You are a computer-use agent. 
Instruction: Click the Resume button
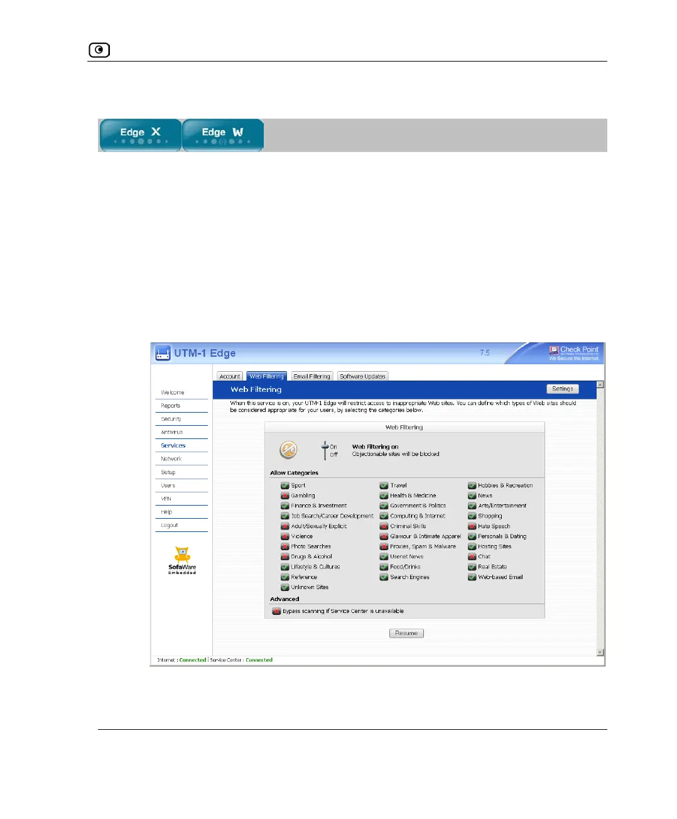tap(406, 633)
